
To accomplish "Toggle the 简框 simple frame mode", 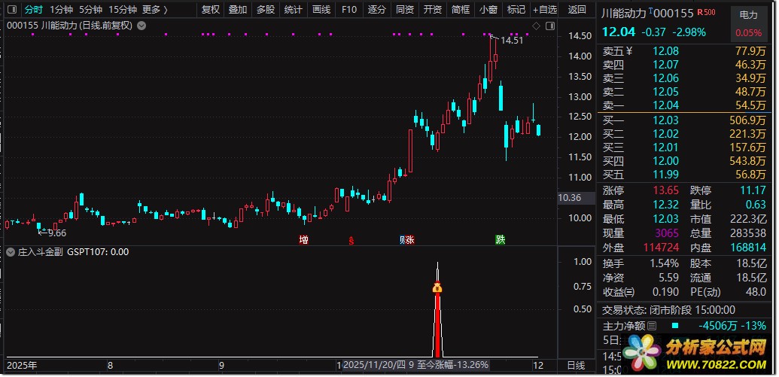I will coord(461,10).
